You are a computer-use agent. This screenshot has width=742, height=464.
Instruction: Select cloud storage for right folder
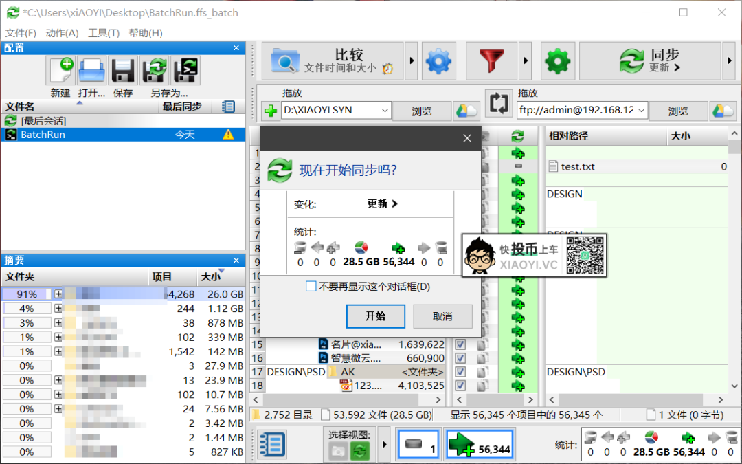pos(723,111)
